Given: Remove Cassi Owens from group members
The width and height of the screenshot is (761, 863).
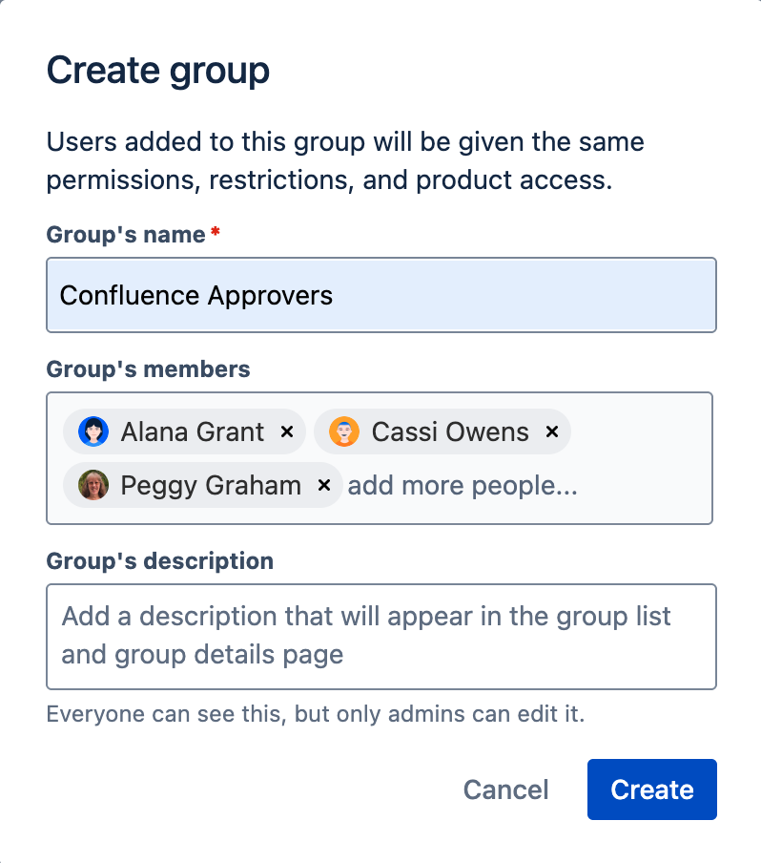Looking at the screenshot, I should 552,431.
